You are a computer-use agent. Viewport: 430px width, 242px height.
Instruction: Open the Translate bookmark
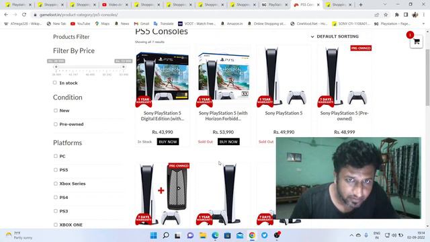click(163, 24)
